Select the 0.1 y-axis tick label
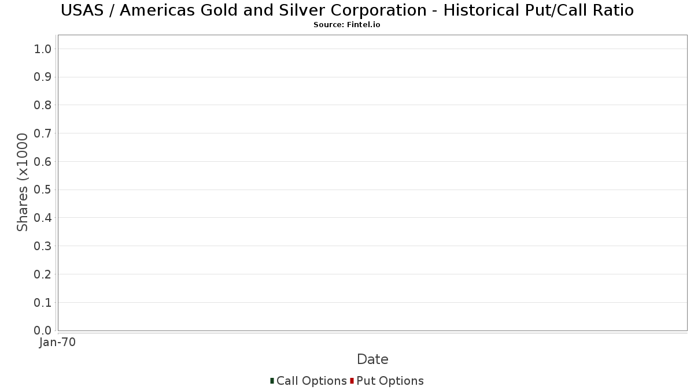 [x=43, y=303]
